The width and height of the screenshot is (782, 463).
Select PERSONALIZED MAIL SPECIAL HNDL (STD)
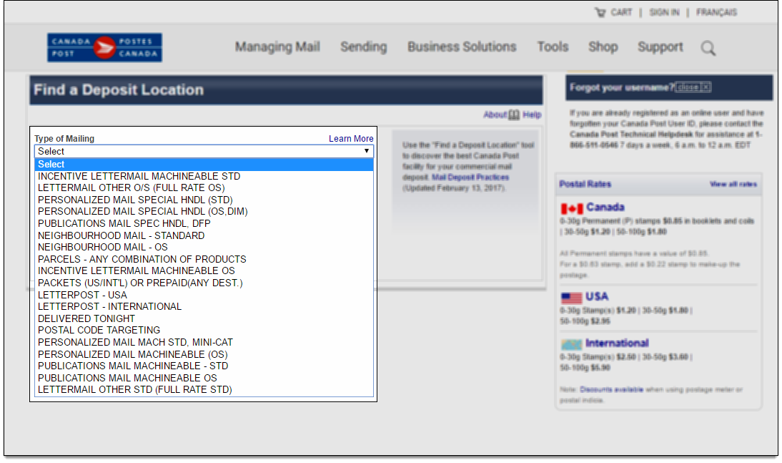pos(204,200)
